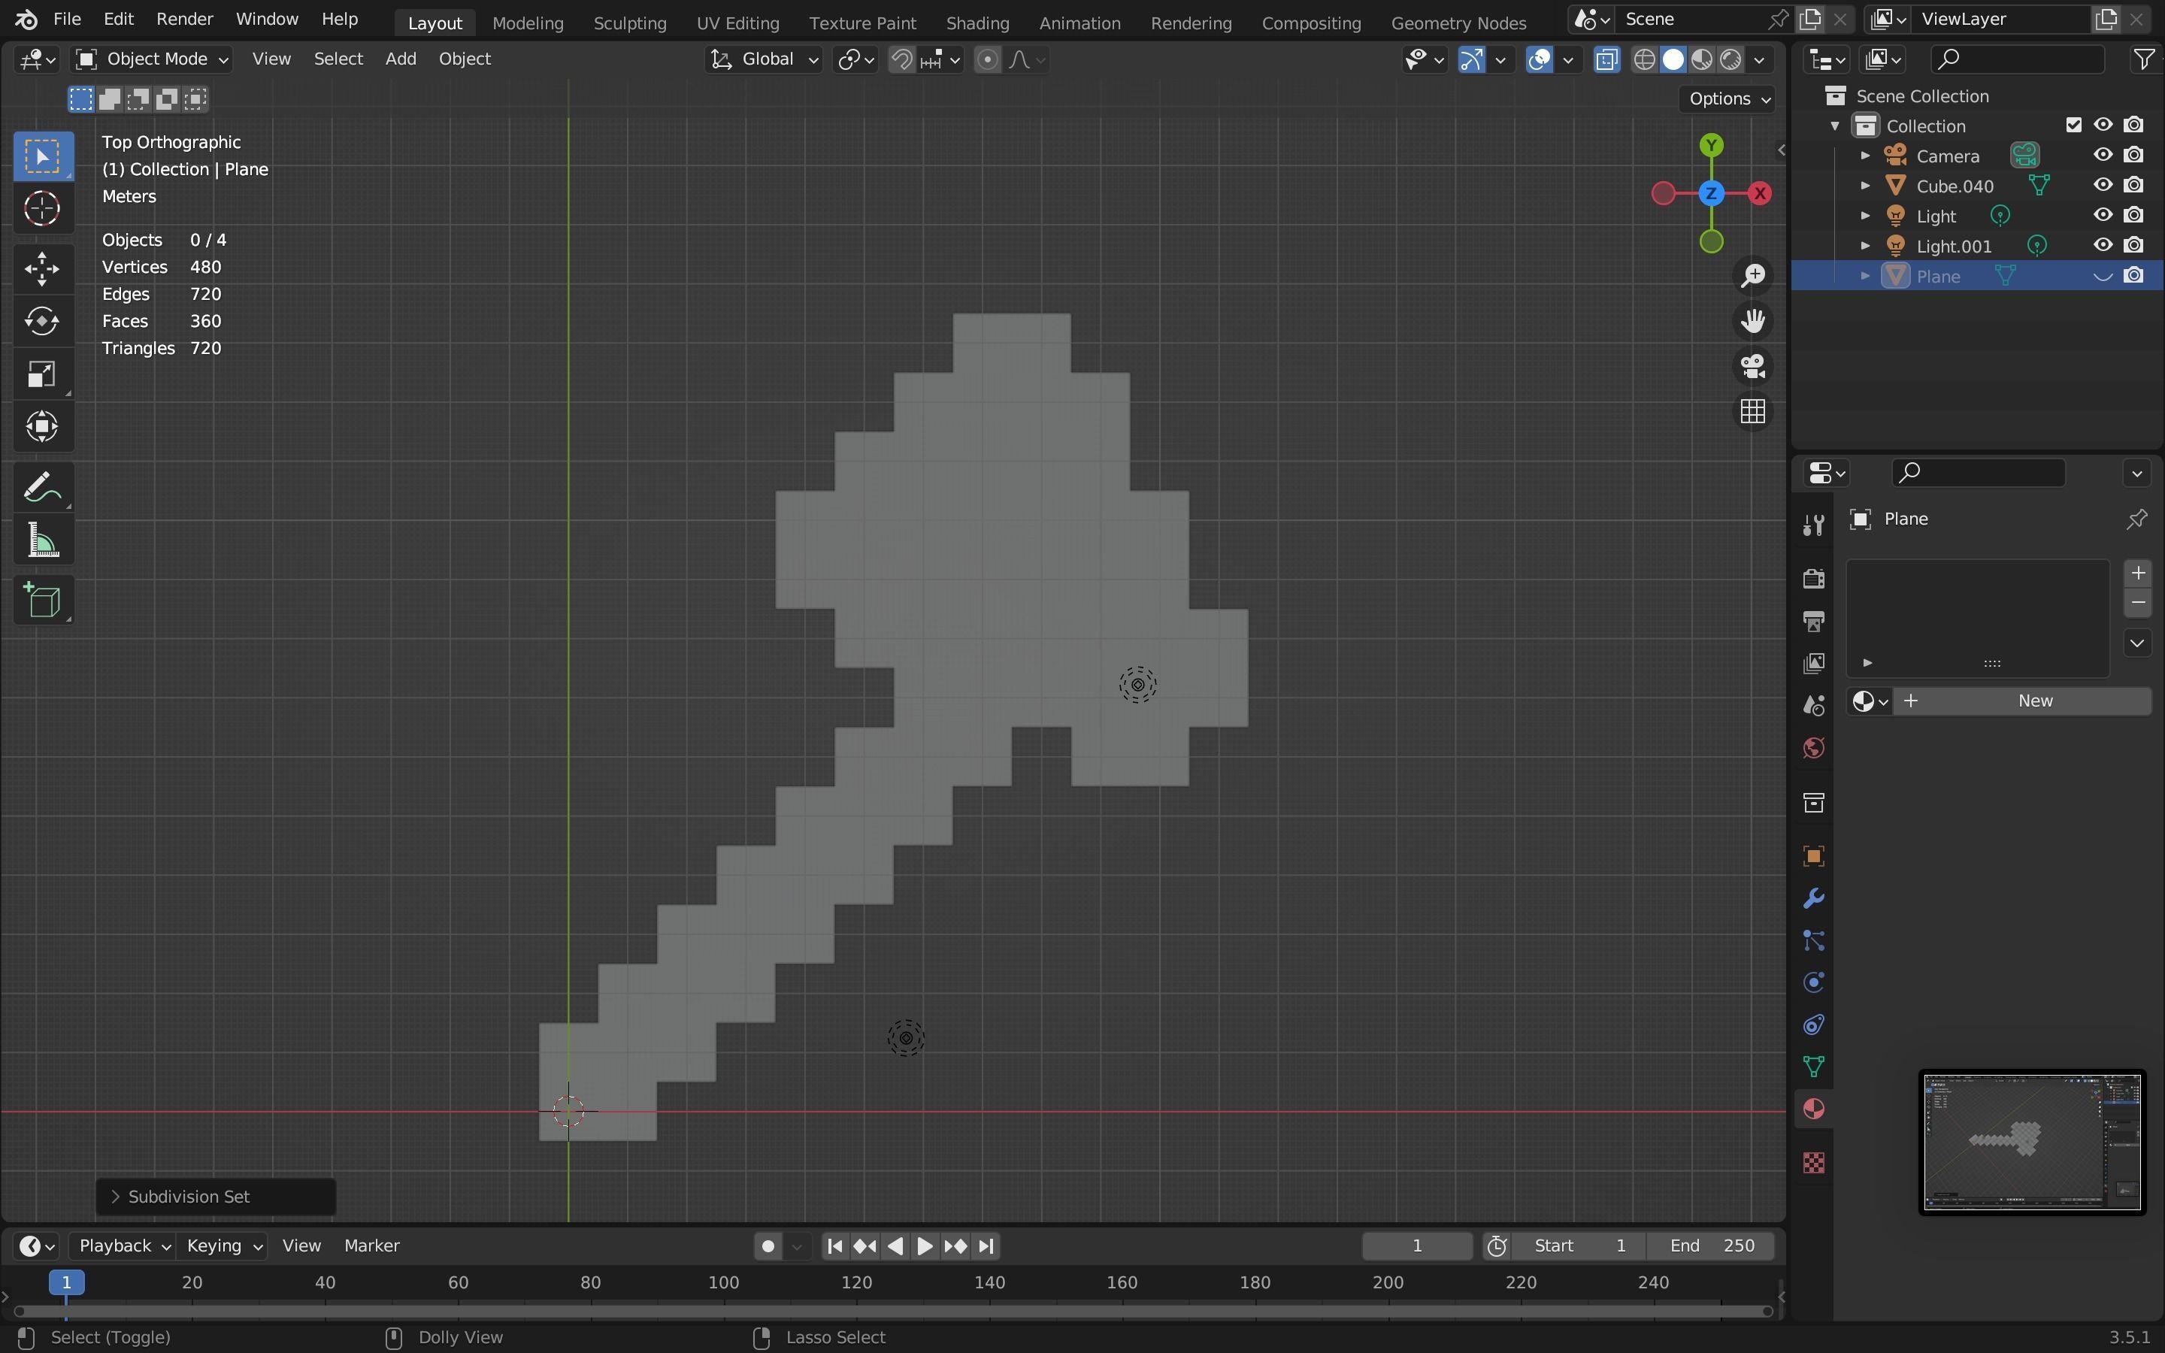The height and width of the screenshot is (1353, 2165).
Task: Open the Object Data mesh tab
Action: coord(1813,1067)
